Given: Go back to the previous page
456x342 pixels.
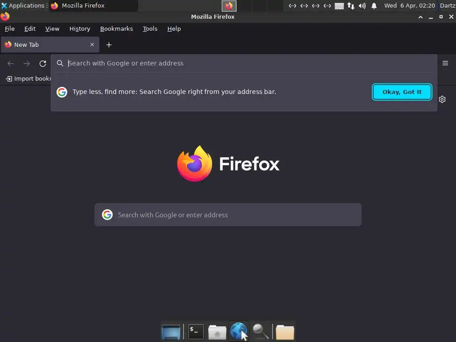Looking at the screenshot, I should tap(11, 63).
